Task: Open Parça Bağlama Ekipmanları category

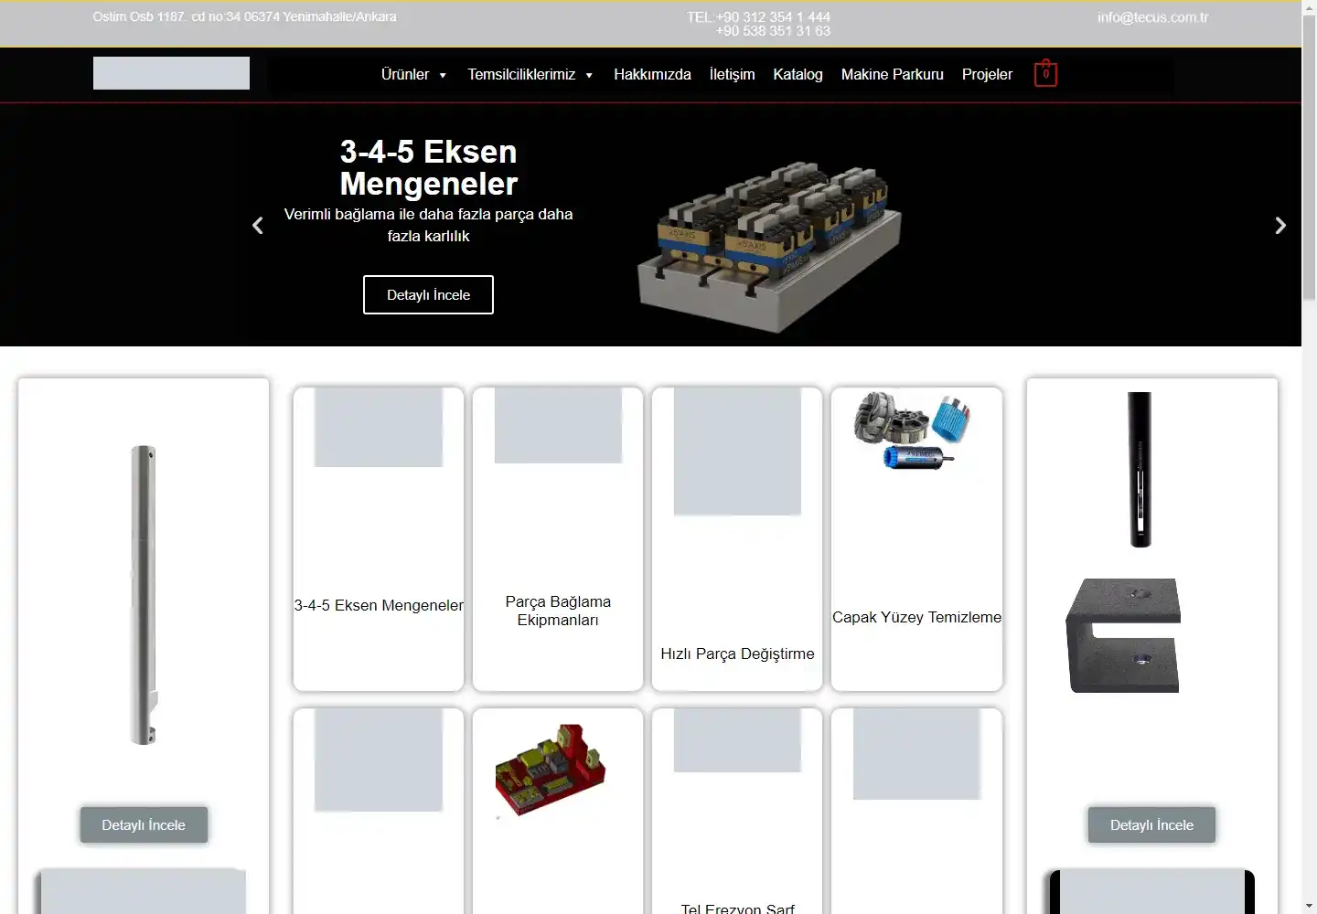Action: point(558,539)
